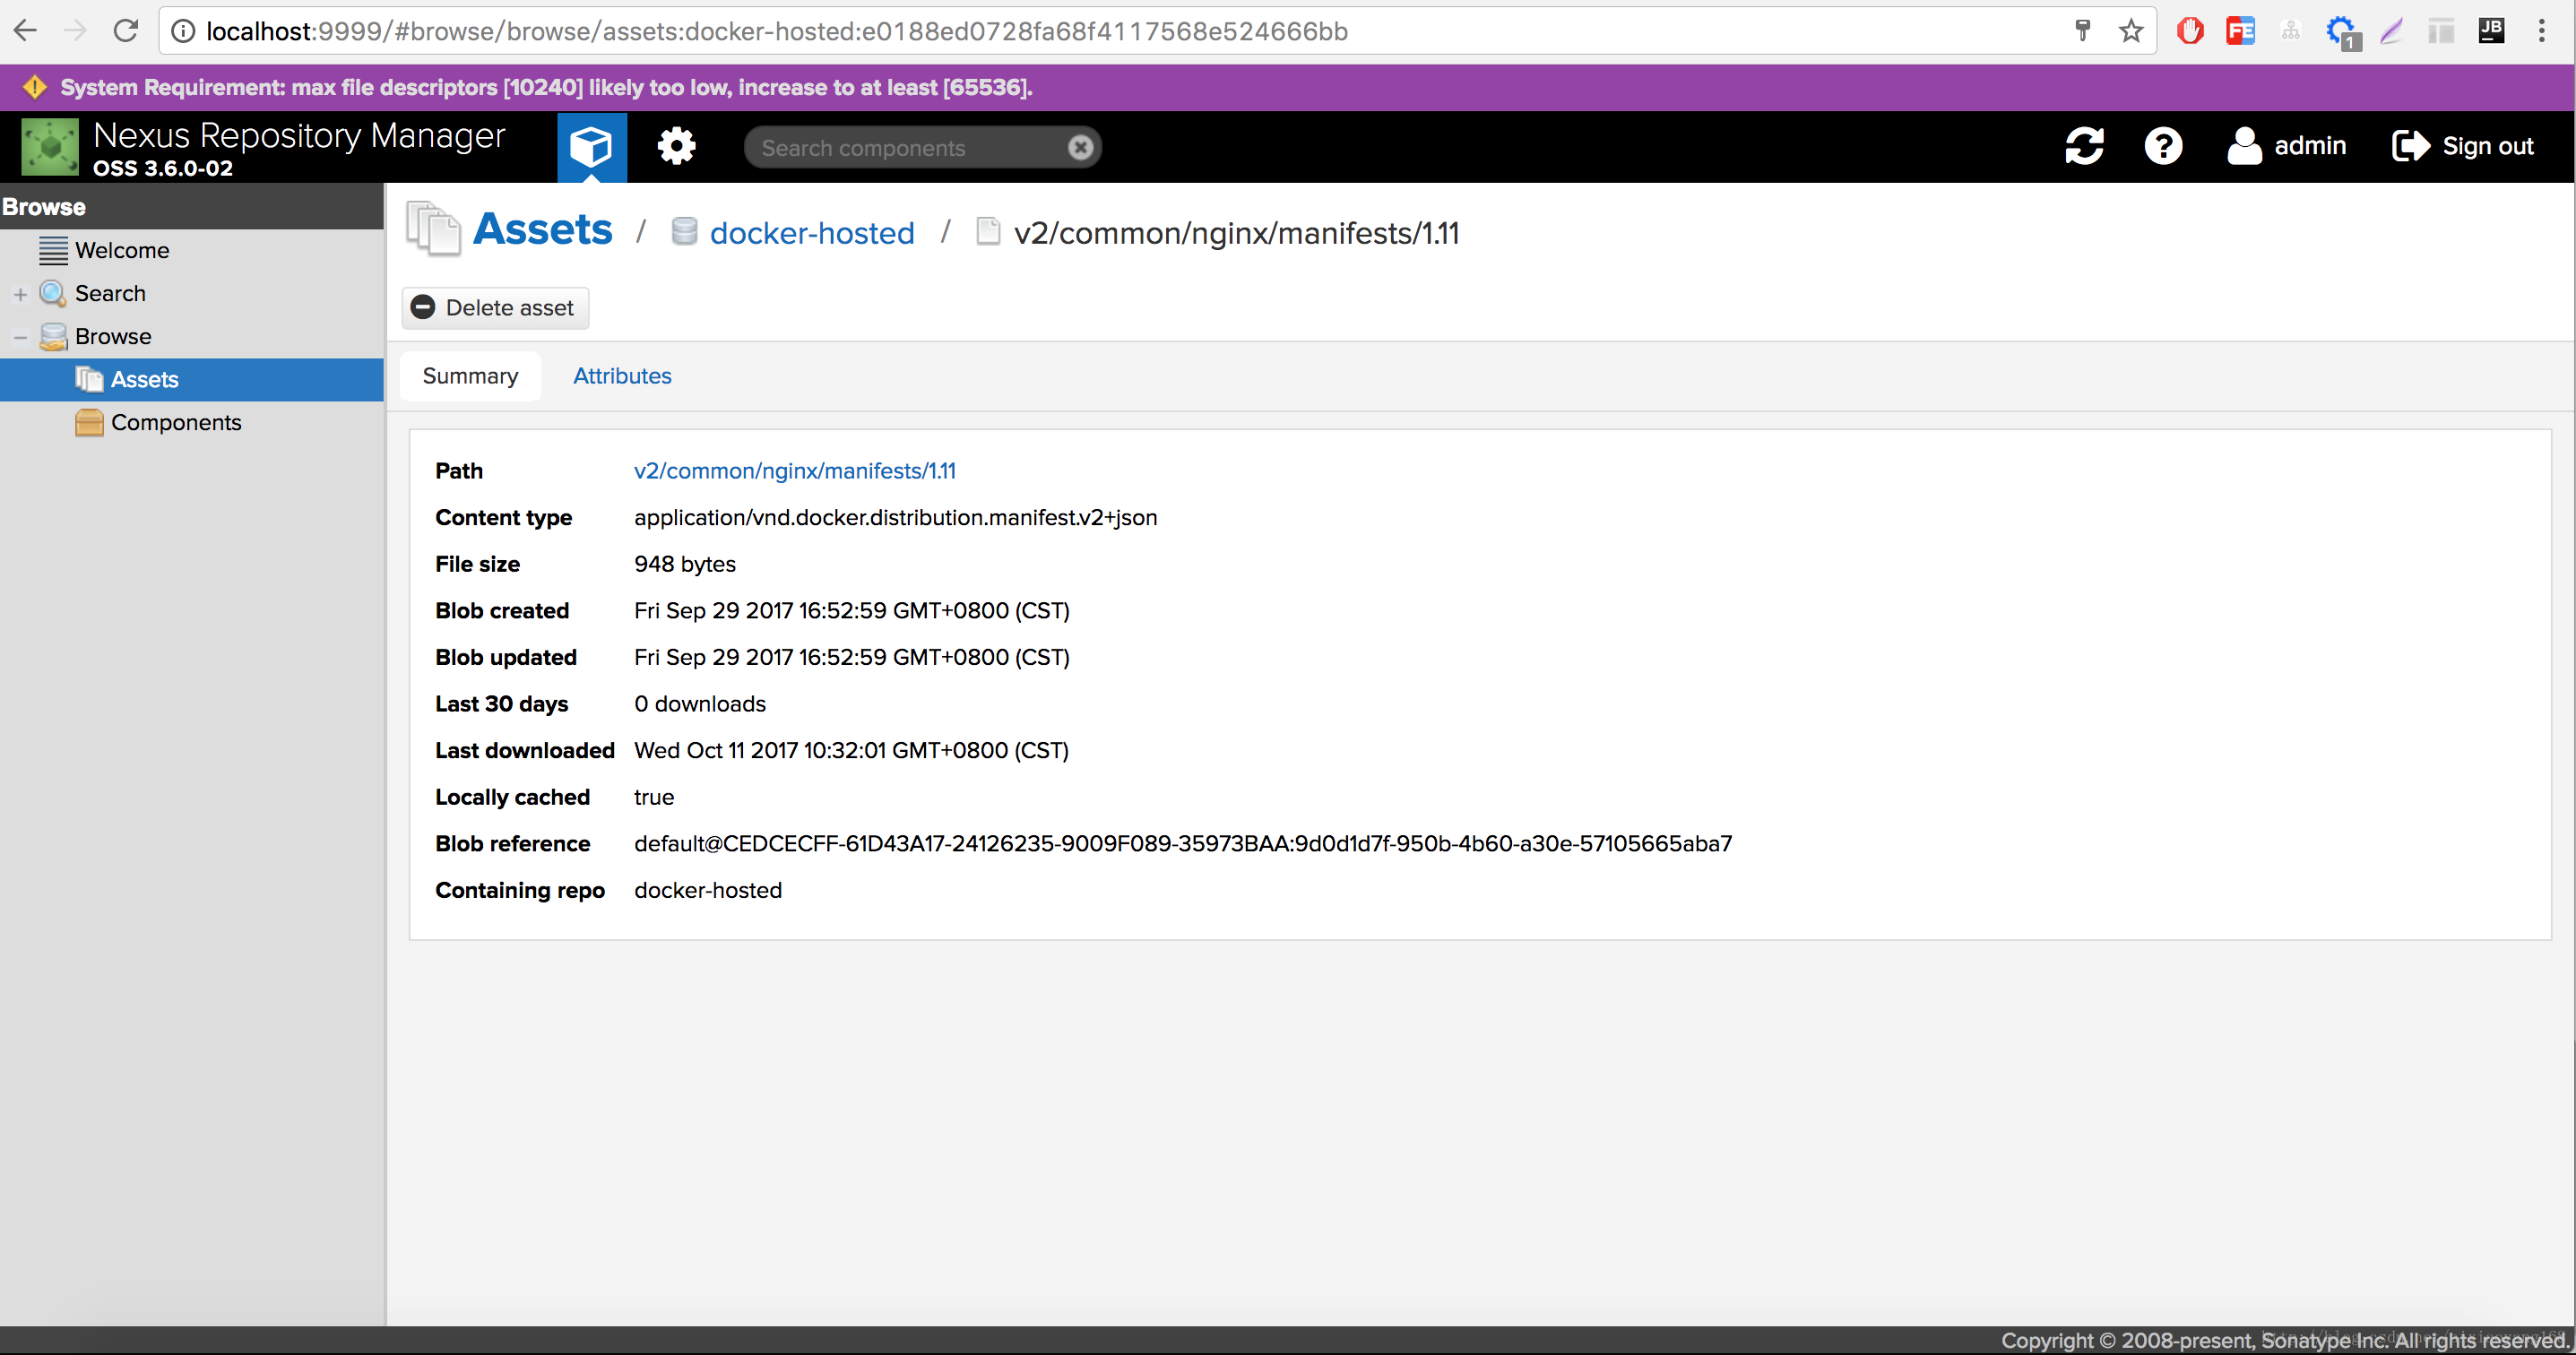Viewport: 2576px width, 1355px height.
Task: Click the content type value
Action: click(896, 517)
